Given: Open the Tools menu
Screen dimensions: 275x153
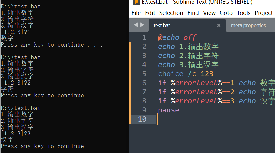Looking at the screenshot, I should click(243, 13).
